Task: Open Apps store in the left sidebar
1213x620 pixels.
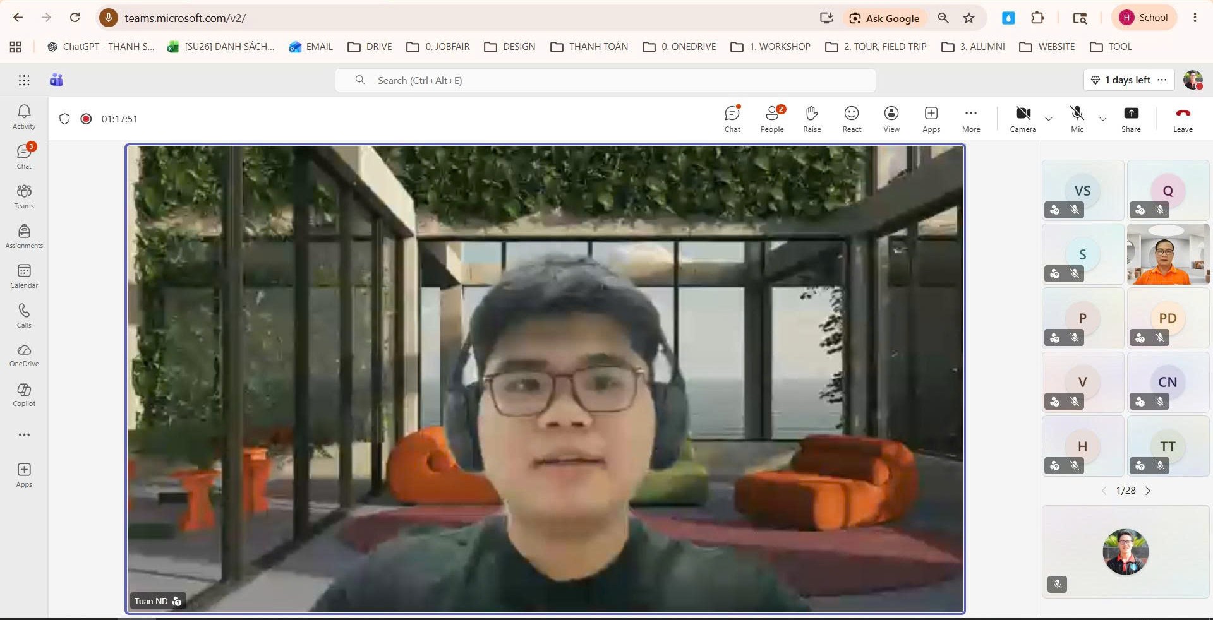Action: click(x=24, y=475)
